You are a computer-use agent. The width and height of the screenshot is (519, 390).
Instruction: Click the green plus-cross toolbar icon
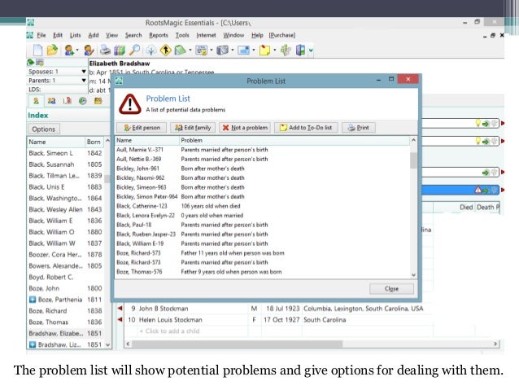tap(286, 50)
